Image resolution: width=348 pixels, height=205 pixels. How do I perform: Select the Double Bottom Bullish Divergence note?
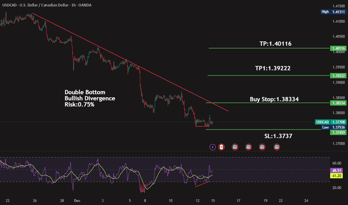[90, 98]
